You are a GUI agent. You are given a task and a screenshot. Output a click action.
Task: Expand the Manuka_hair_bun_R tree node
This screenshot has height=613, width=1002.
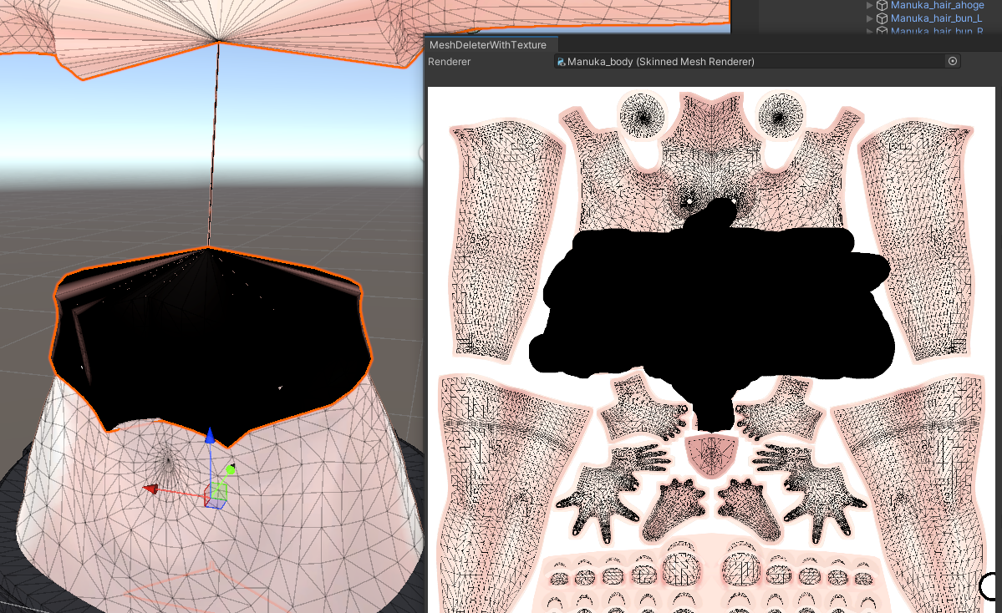(x=869, y=31)
